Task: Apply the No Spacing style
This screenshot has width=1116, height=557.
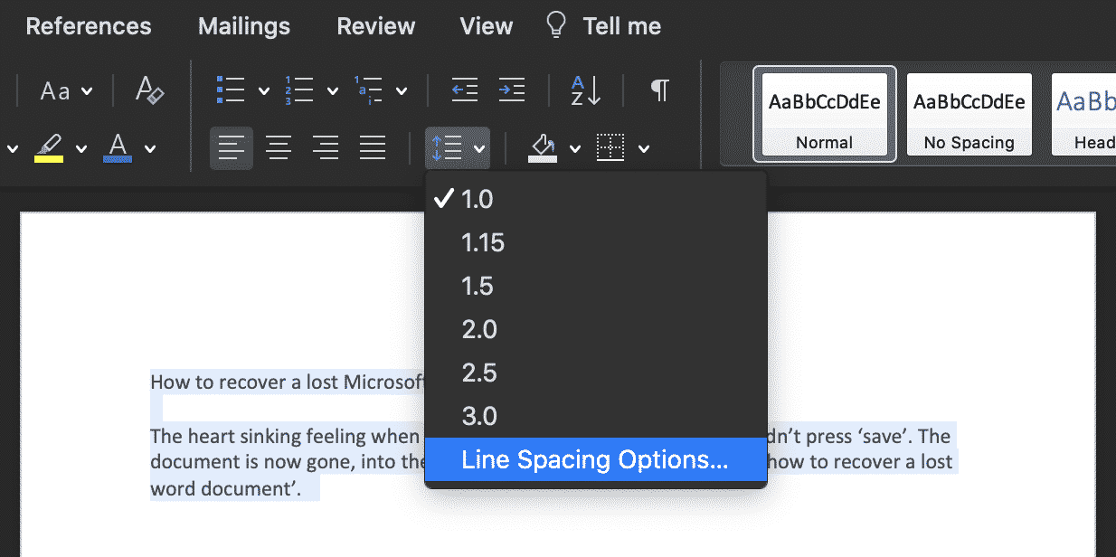Action: [x=969, y=115]
